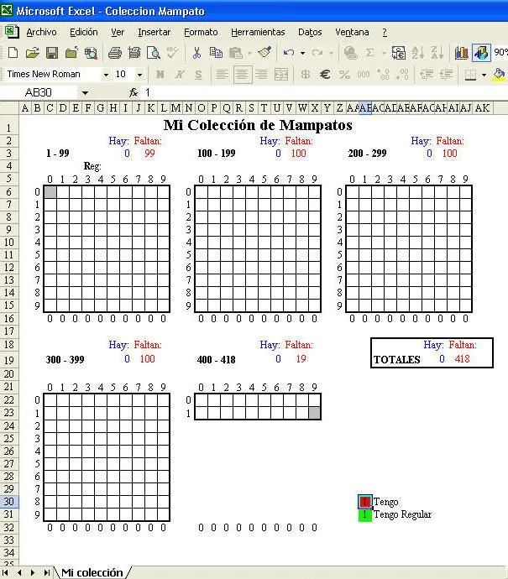Open the Insertar menu
This screenshot has height=579, width=508.
154,32
